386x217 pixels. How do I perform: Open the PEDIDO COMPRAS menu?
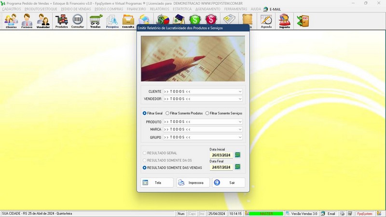[x=109, y=9]
